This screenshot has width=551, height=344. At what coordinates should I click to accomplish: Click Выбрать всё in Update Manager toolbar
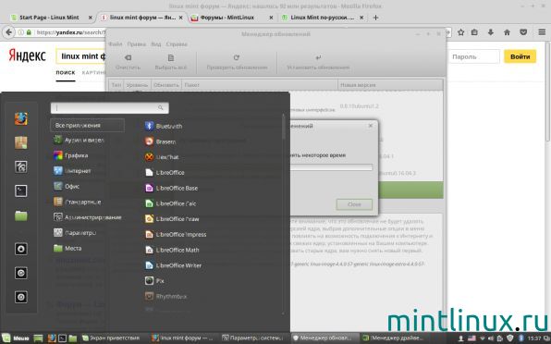171,62
